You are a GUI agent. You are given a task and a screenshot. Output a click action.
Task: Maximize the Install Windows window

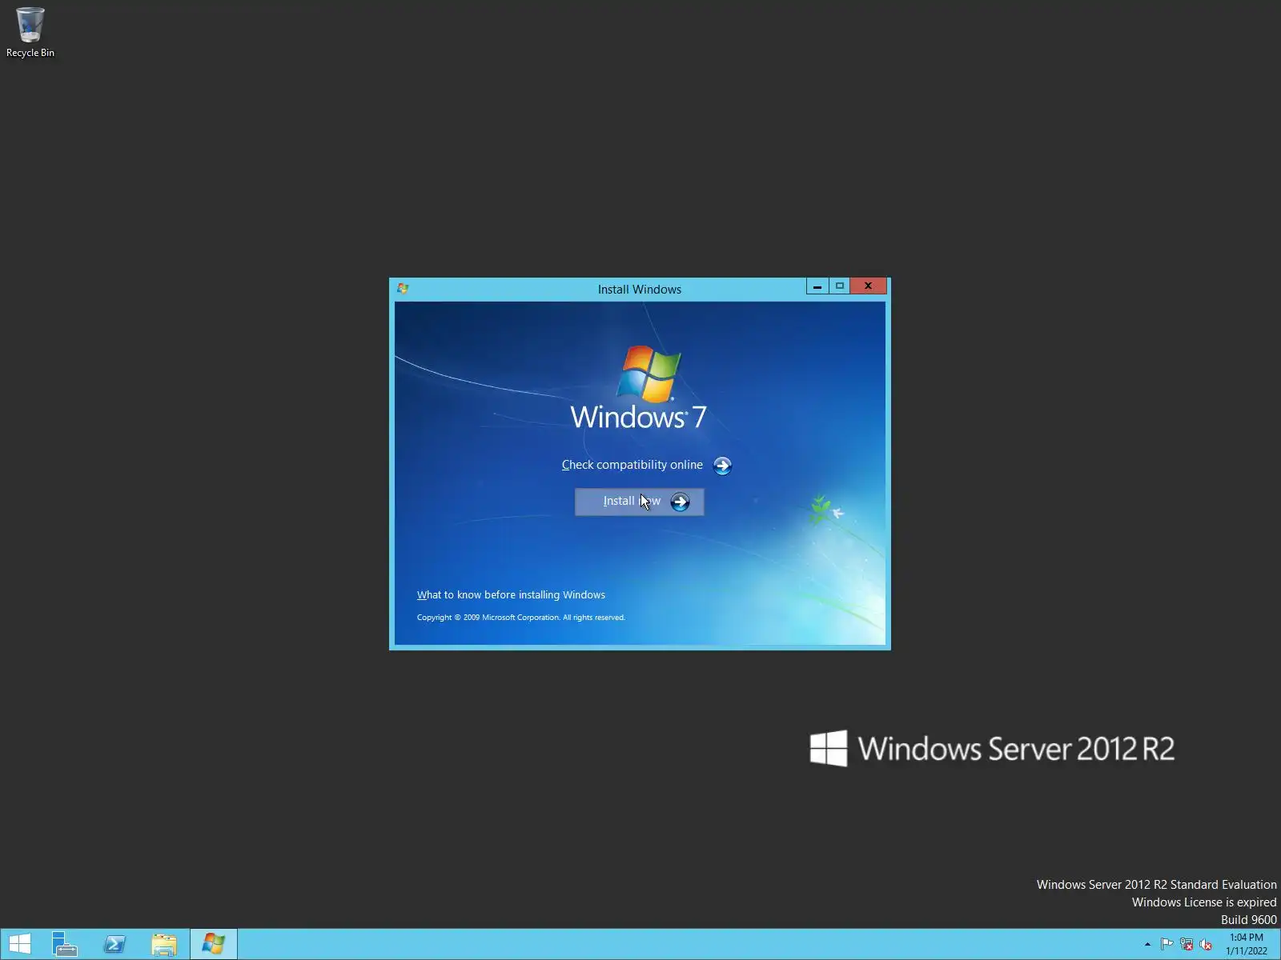point(840,286)
